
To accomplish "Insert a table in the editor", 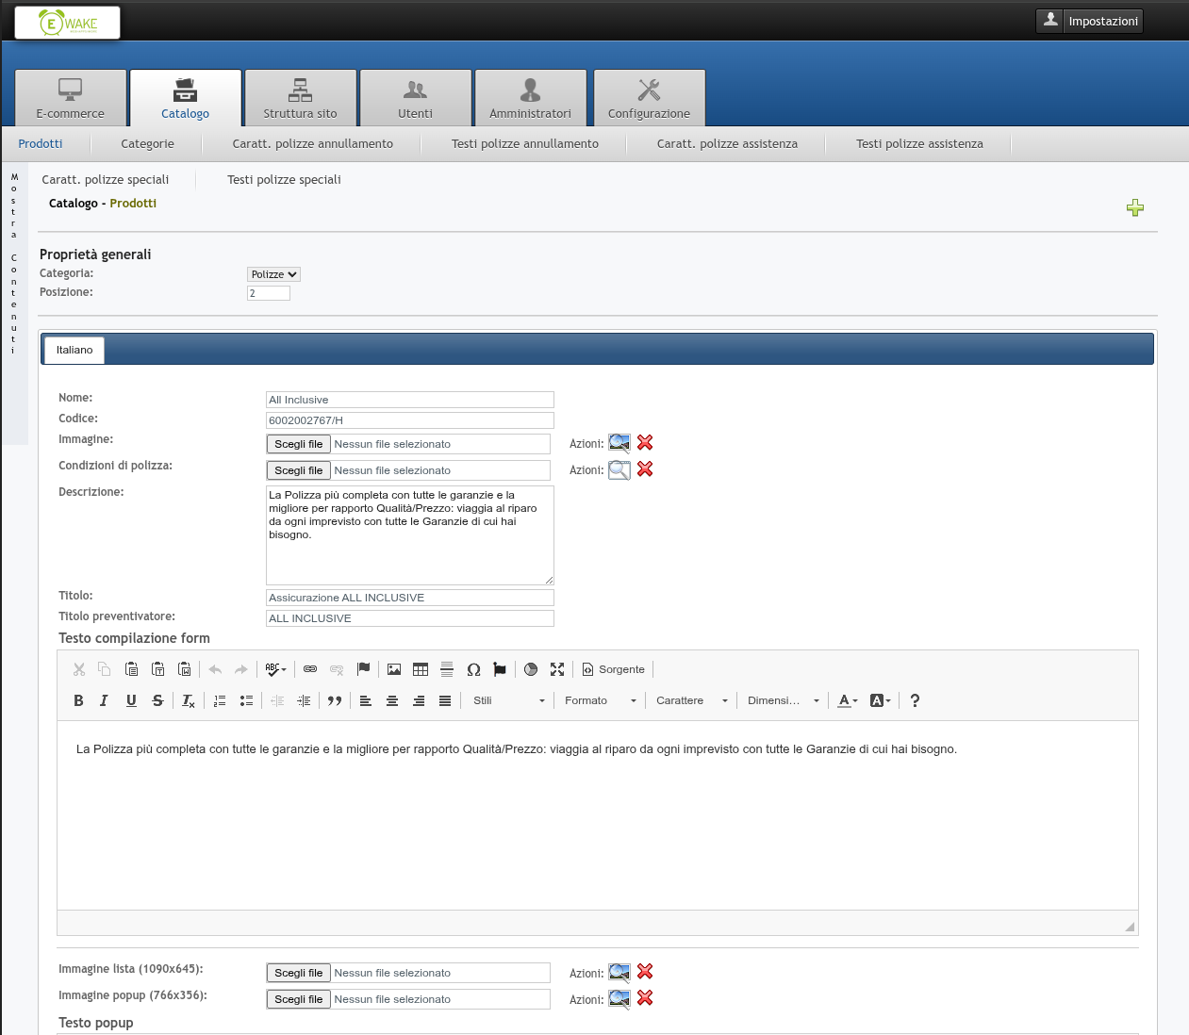I will tap(421, 669).
